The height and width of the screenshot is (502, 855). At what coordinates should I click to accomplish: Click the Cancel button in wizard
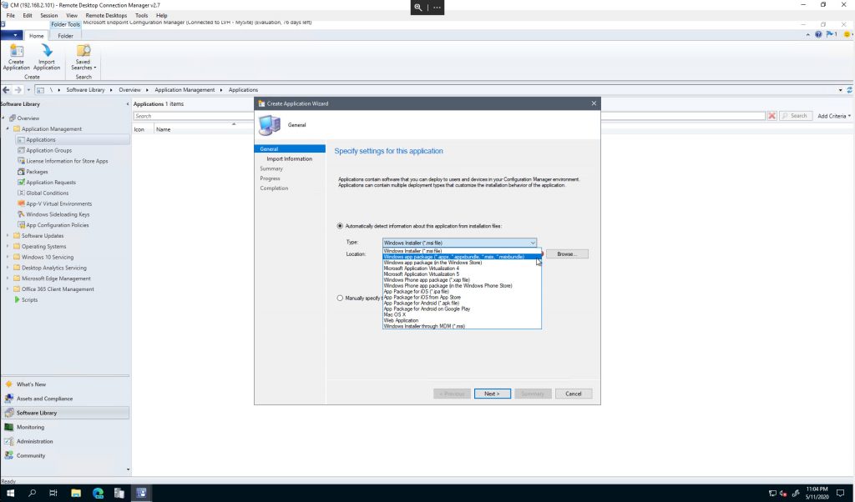574,394
